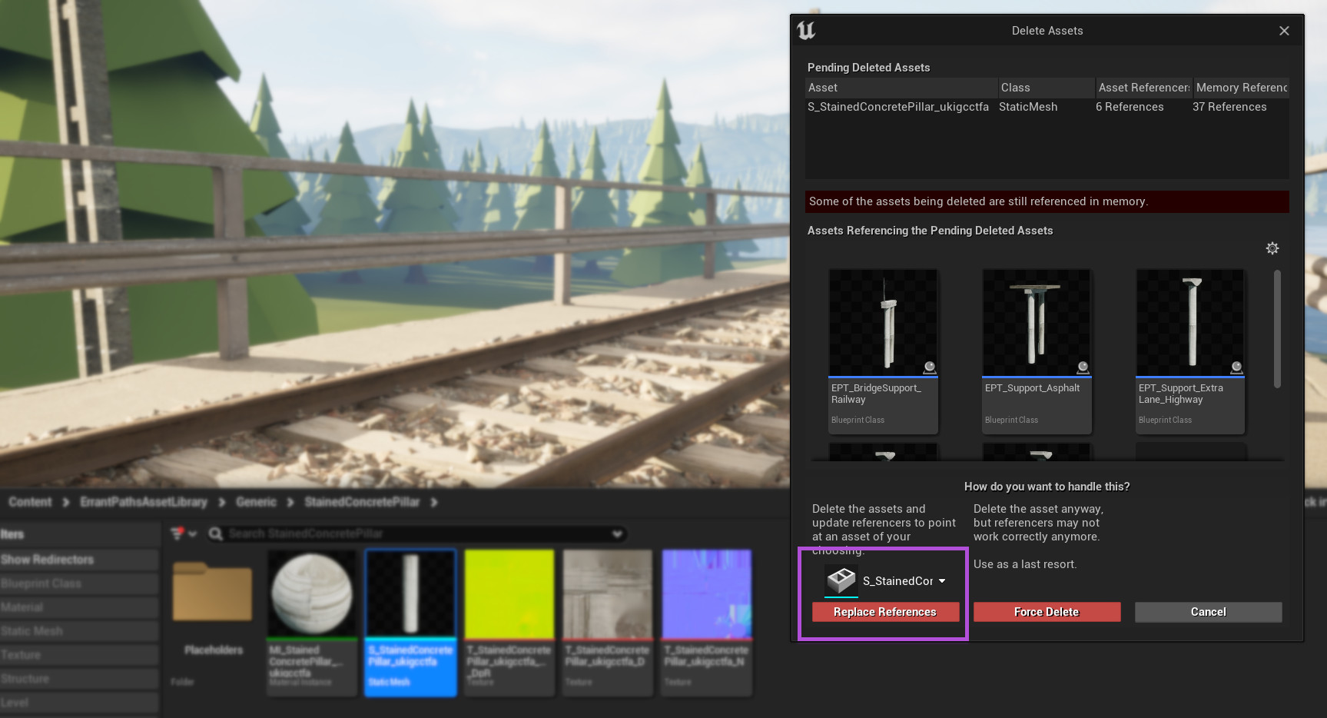Viewport: 1327px width, 718px height.
Task: Sort by the Asset column header
Action: (x=899, y=88)
